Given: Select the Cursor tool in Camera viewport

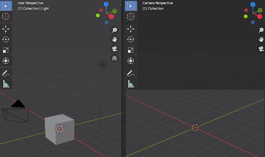Looking at the screenshot, I should coord(131,16).
